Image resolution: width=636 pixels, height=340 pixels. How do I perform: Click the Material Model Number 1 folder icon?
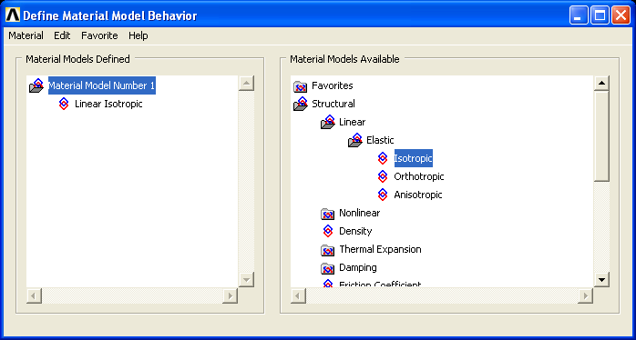(37, 85)
